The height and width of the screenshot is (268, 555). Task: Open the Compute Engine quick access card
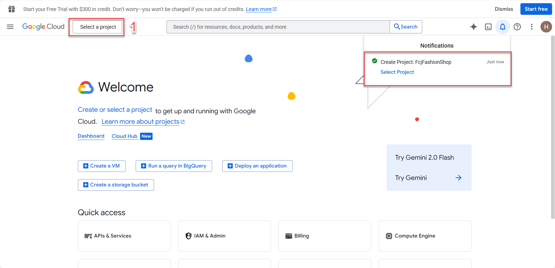pos(425,236)
